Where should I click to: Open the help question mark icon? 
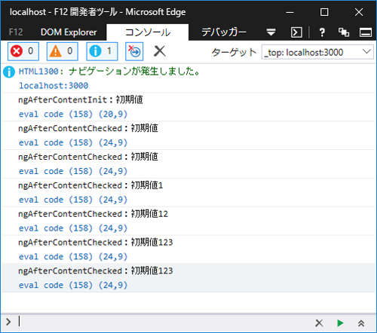[322, 32]
